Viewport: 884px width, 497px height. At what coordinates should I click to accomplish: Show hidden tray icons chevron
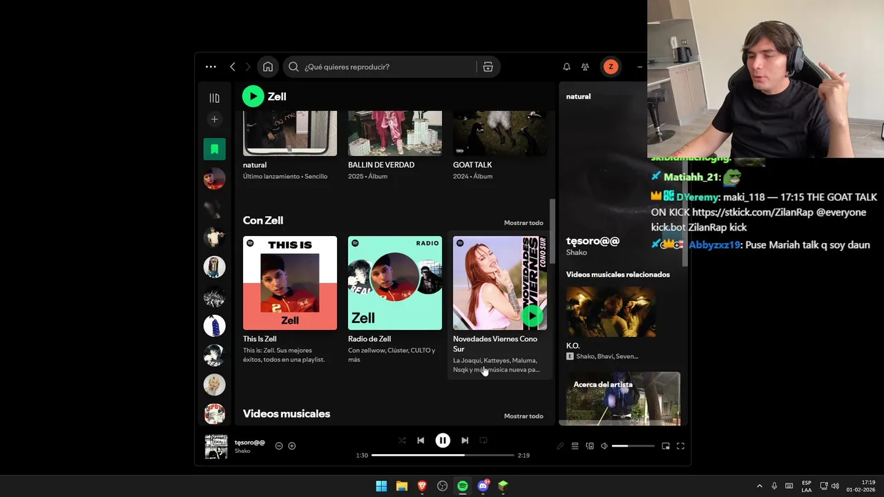pos(759,486)
